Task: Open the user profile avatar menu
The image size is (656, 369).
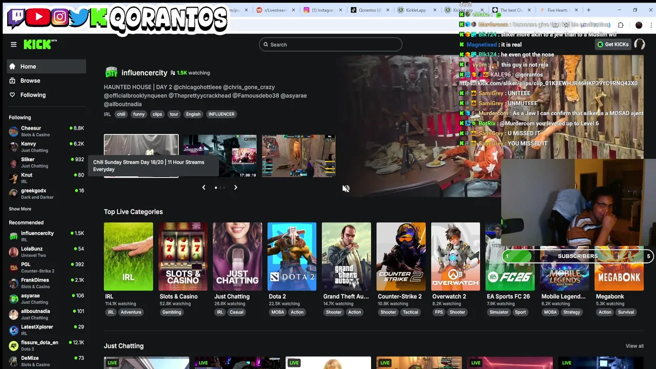Action: (640, 45)
